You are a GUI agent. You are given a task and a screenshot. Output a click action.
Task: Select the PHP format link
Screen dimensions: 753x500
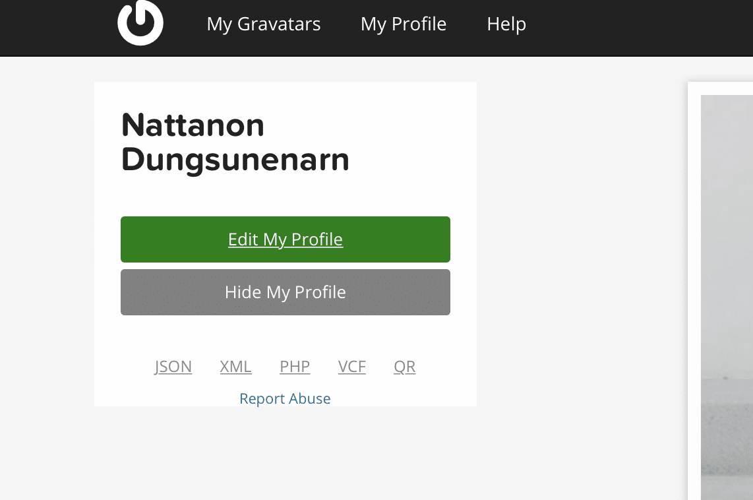[x=295, y=367]
